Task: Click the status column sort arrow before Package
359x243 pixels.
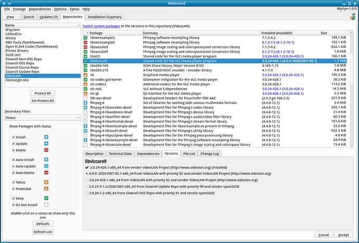Action: pyautogui.click(x=86, y=33)
